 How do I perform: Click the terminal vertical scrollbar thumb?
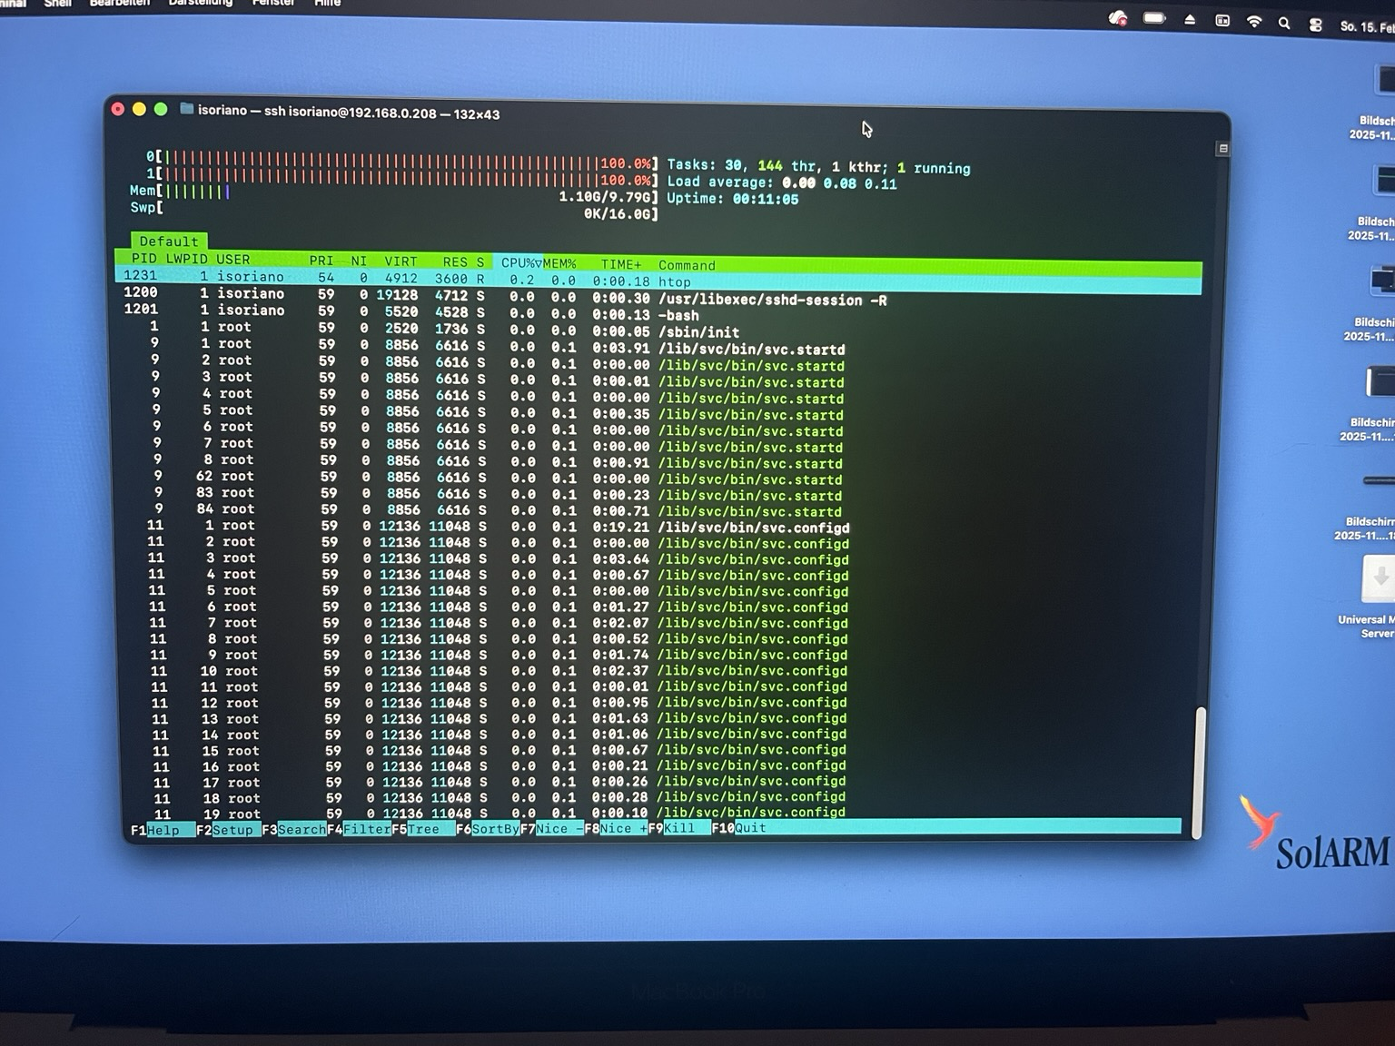pyautogui.click(x=1200, y=772)
